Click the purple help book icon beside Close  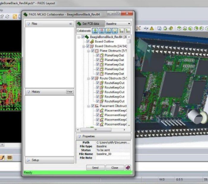point(128,168)
